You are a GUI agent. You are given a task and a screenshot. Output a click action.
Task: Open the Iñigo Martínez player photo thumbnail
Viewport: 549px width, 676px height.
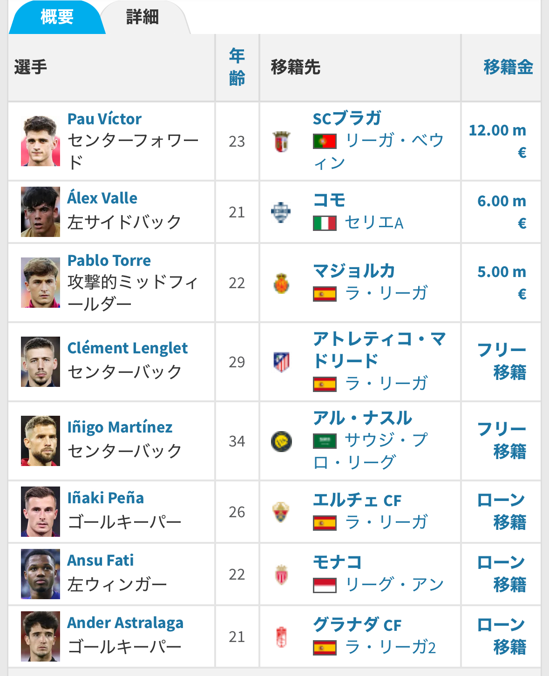(x=41, y=441)
